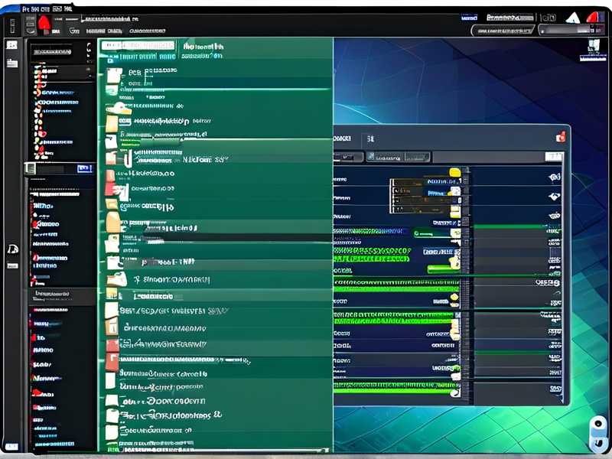The height and width of the screenshot is (459, 612).
Task: Click the red icon in the top-left toolbar
Action: click(44, 25)
